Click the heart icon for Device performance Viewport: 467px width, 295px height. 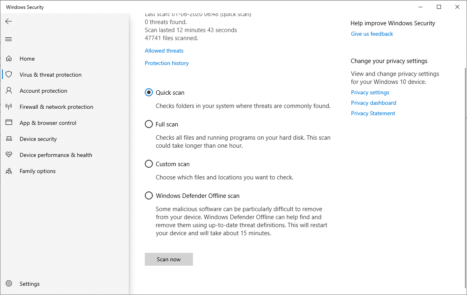point(9,155)
